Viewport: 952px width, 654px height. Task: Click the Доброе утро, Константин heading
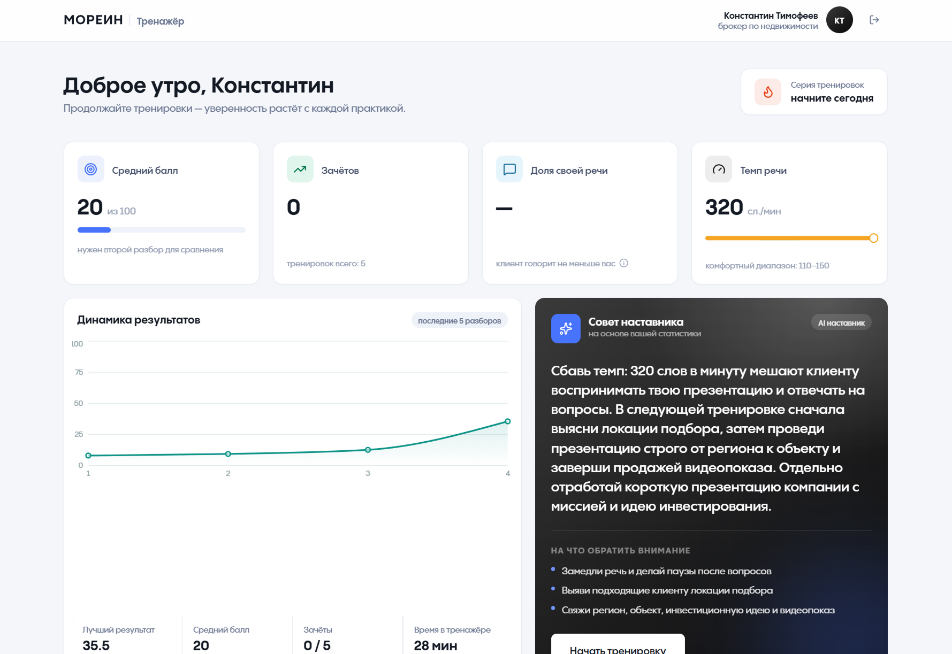pyautogui.click(x=199, y=86)
